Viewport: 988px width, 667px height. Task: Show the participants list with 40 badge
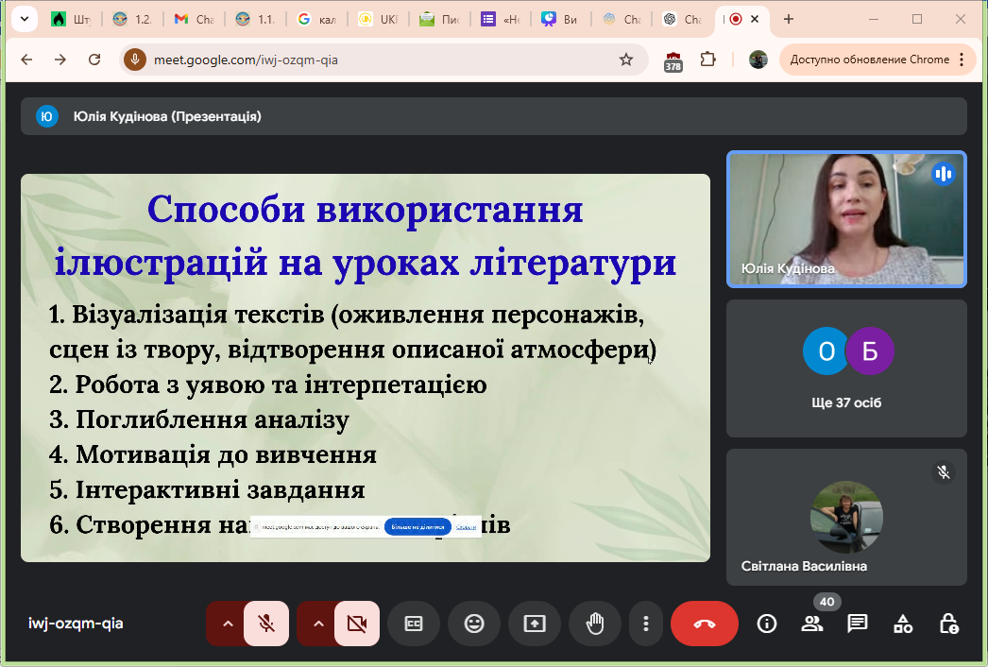click(811, 624)
